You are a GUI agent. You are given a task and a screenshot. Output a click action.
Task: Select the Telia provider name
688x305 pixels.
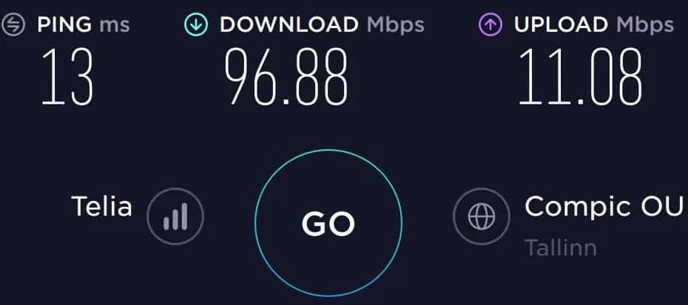[x=101, y=206]
